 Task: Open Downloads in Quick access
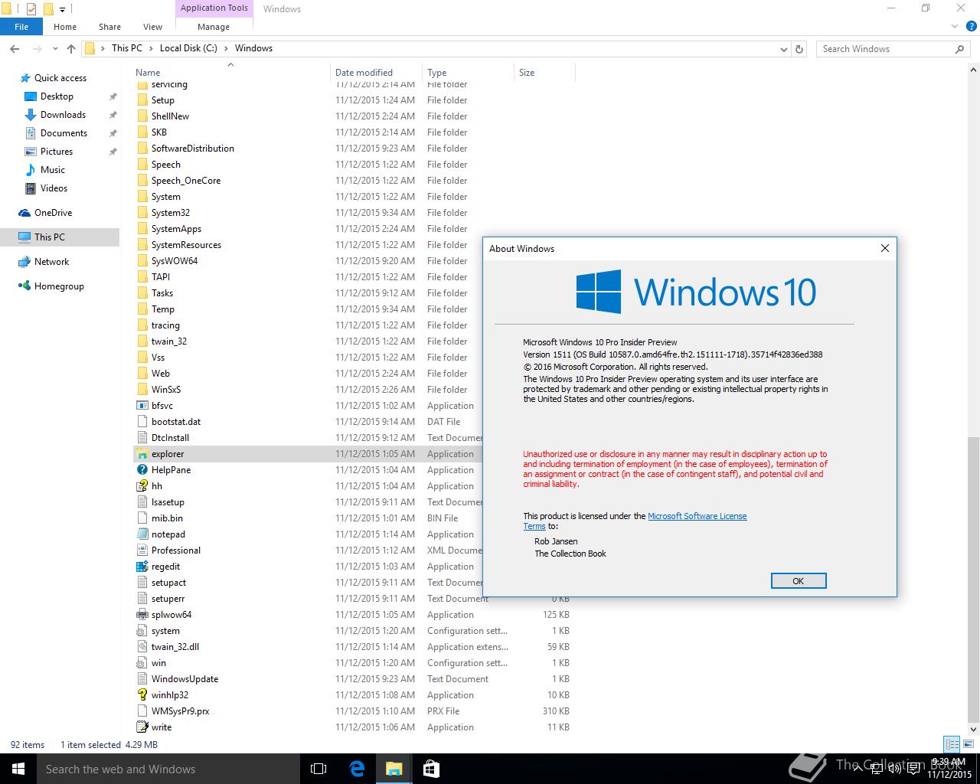(63, 115)
